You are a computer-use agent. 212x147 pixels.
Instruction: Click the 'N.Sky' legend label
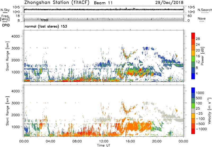(5, 10)
